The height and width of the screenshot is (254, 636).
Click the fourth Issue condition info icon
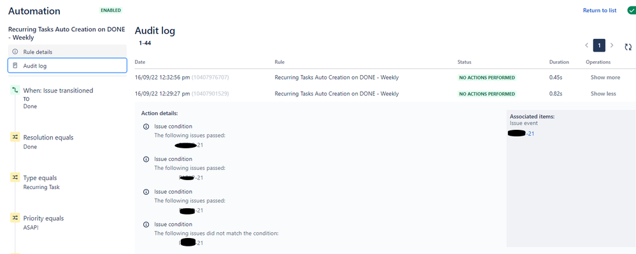146,224
